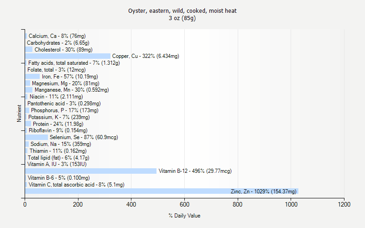
Task: Click the 3 oz (85g) subtitle
Action: coord(182,18)
